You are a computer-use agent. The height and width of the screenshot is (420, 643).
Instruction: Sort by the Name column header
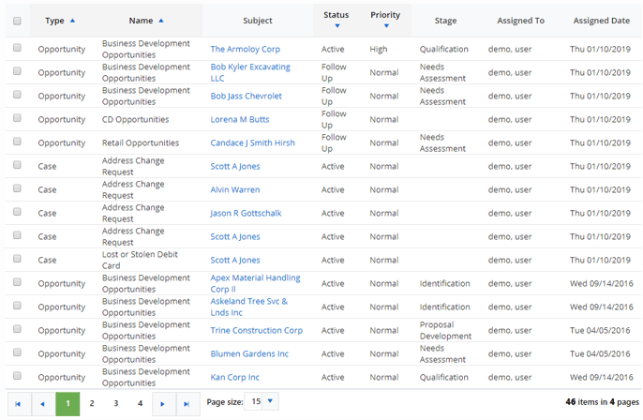tap(141, 21)
